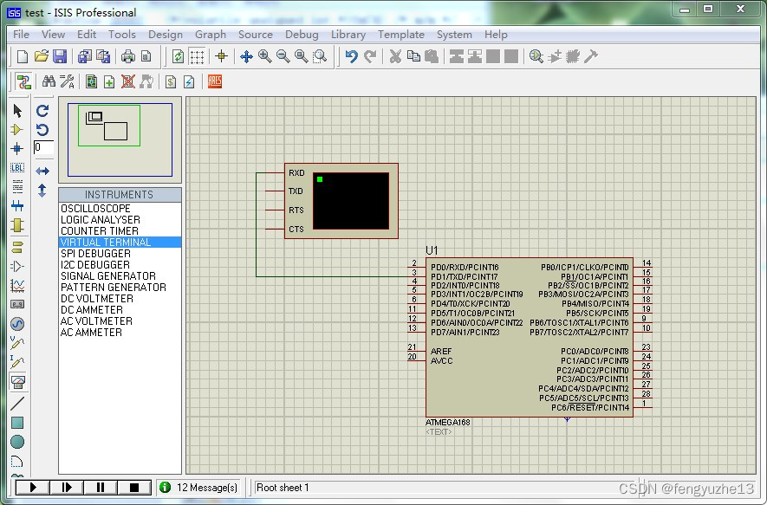This screenshot has width=767, height=505.
Task: Select the wire label LBL tool
Action: (17, 168)
